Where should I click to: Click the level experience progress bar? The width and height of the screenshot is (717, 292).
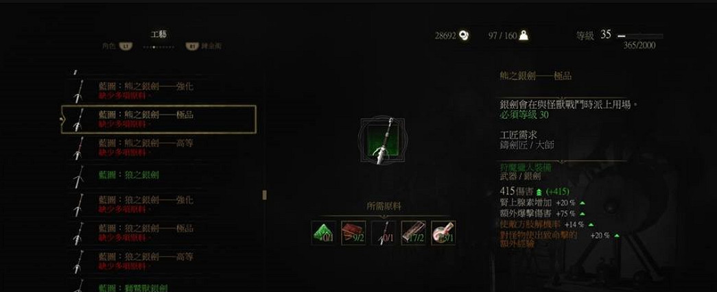pyautogui.click(x=639, y=36)
